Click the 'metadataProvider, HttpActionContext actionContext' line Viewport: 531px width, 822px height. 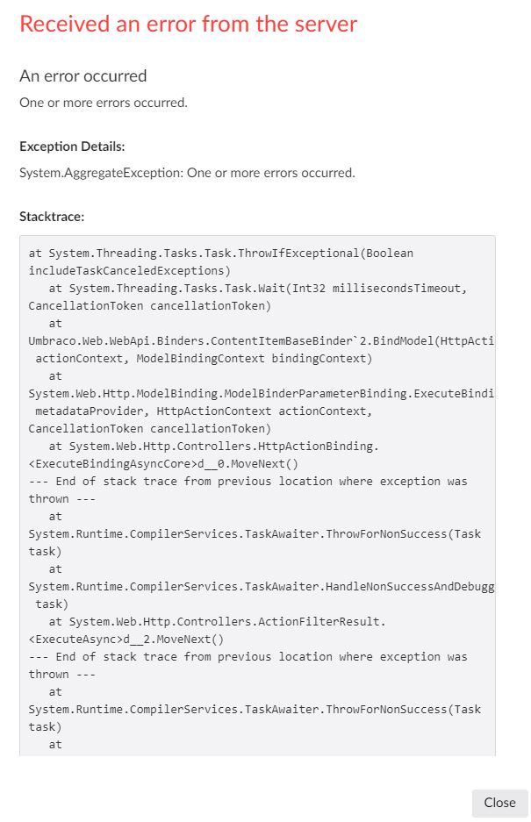(204, 411)
